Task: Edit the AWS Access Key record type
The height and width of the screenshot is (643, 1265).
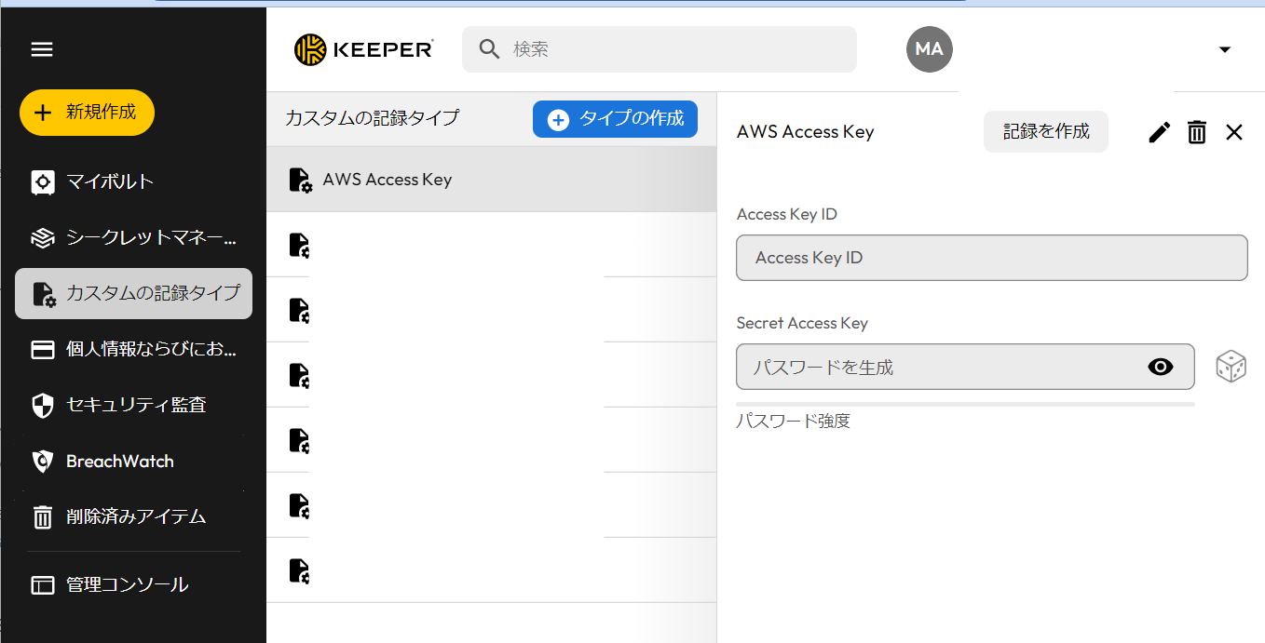Action: [1158, 132]
